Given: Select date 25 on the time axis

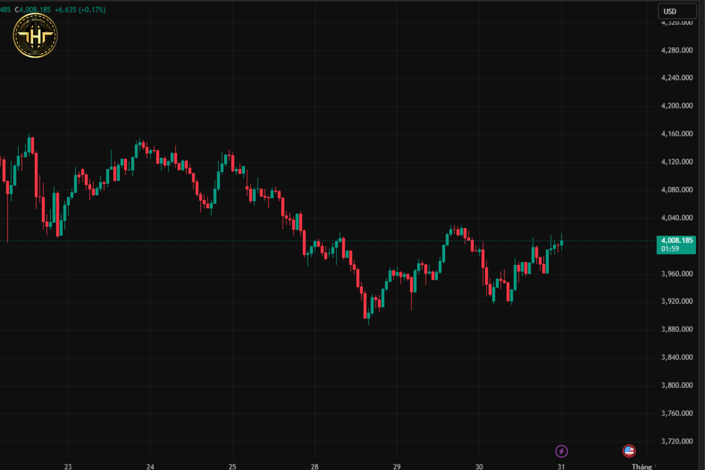Looking at the screenshot, I should point(232,466).
